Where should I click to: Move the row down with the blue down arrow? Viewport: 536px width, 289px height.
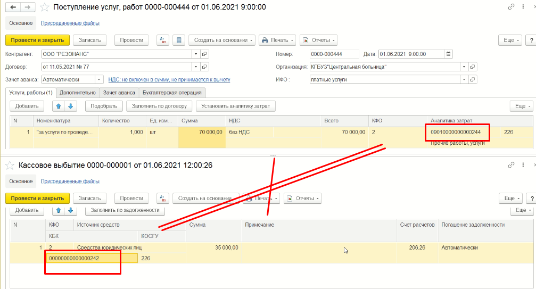click(70, 106)
